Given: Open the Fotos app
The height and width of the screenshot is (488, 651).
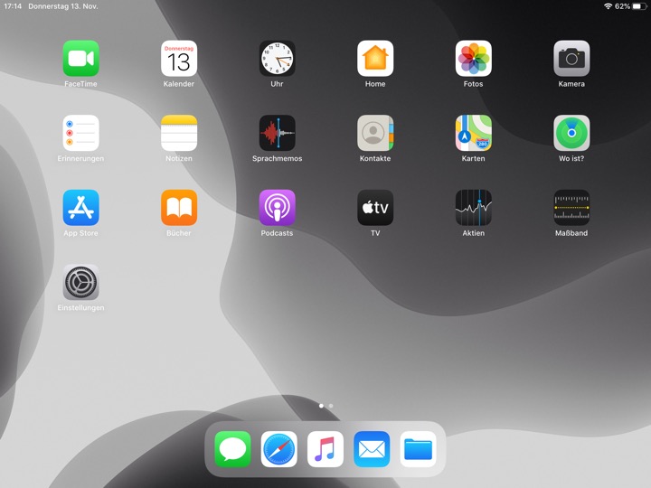Looking at the screenshot, I should pos(473,58).
